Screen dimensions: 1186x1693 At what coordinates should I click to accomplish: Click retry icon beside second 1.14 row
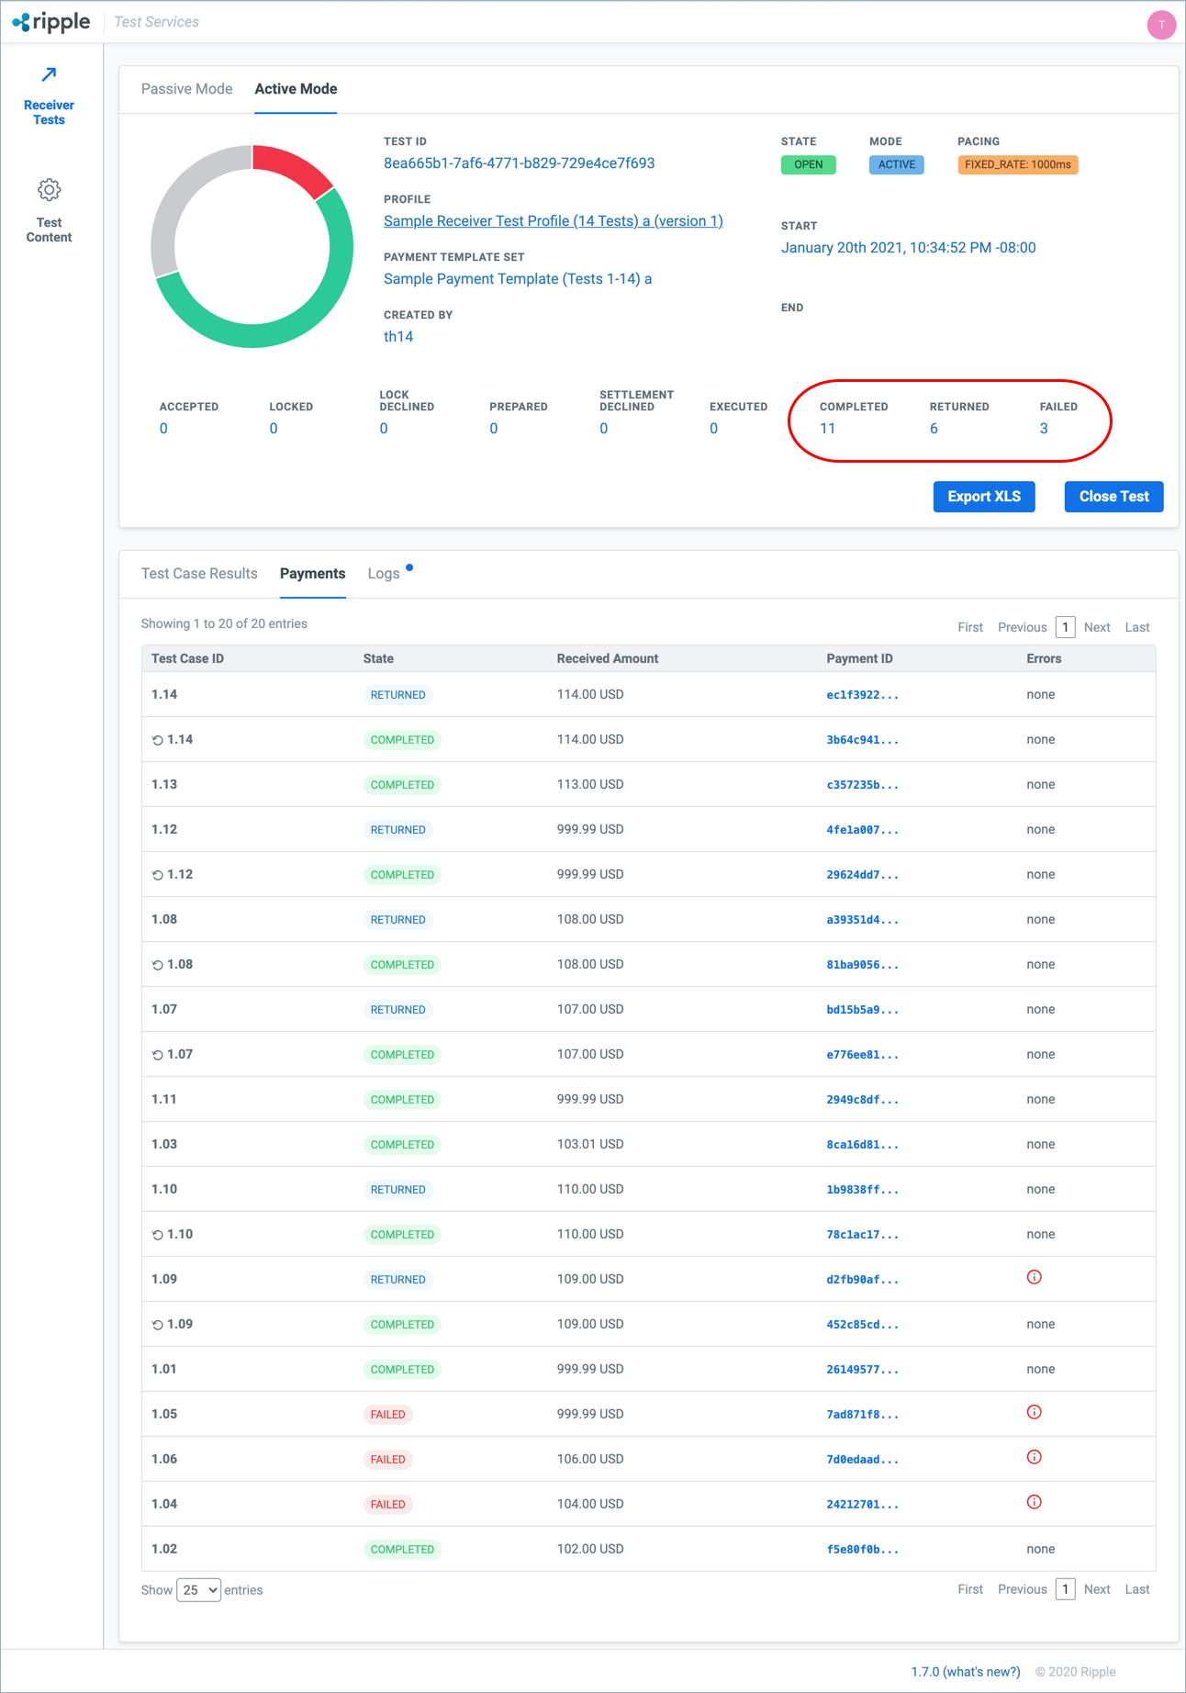click(157, 740)
